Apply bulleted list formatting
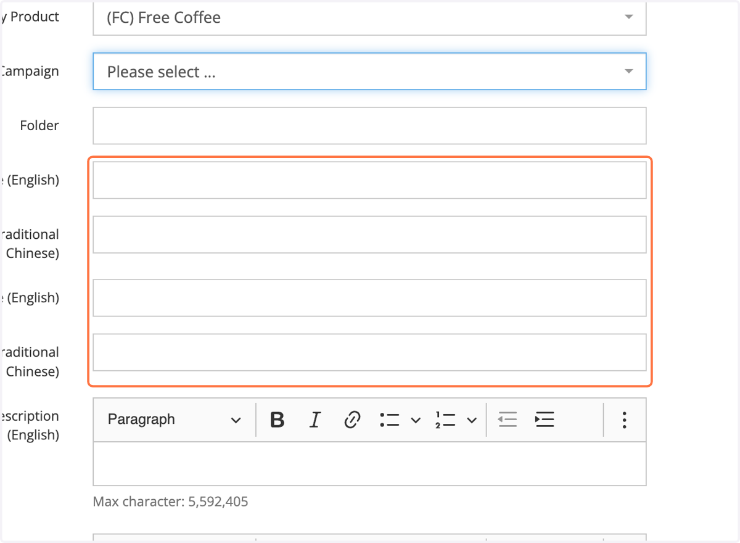This screenshot has height=543, width=740. pos(390,420)
